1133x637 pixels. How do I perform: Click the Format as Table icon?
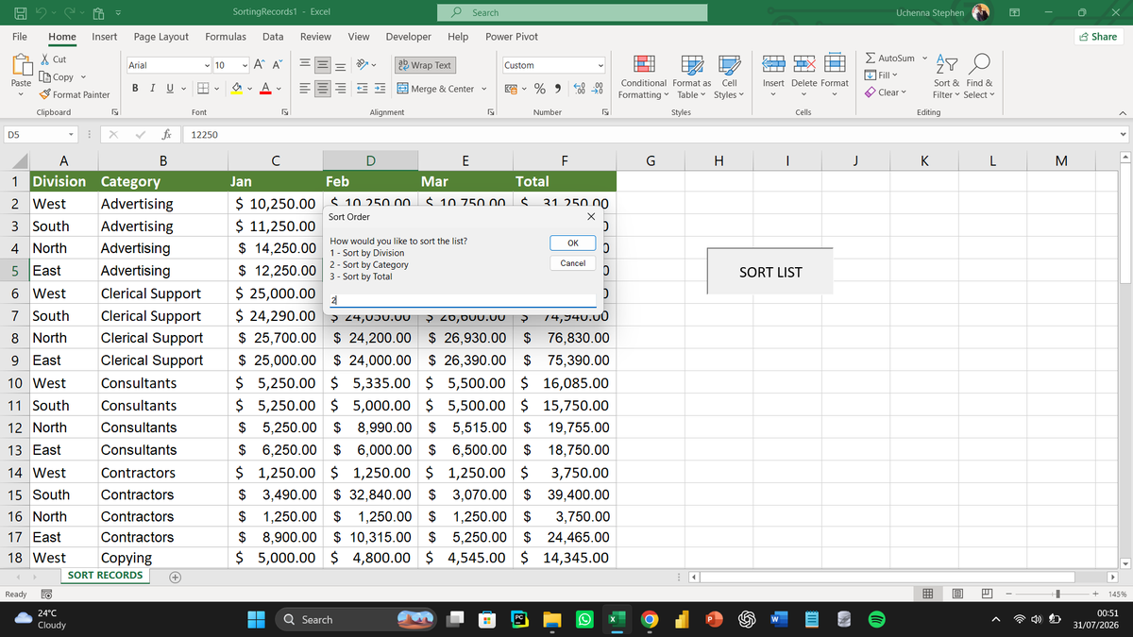tap(692, 64)
